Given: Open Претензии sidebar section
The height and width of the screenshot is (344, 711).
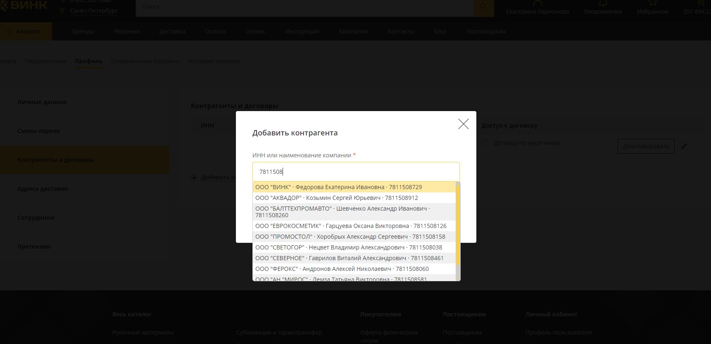Looking at the screenshot, I should tap(84, 247).
